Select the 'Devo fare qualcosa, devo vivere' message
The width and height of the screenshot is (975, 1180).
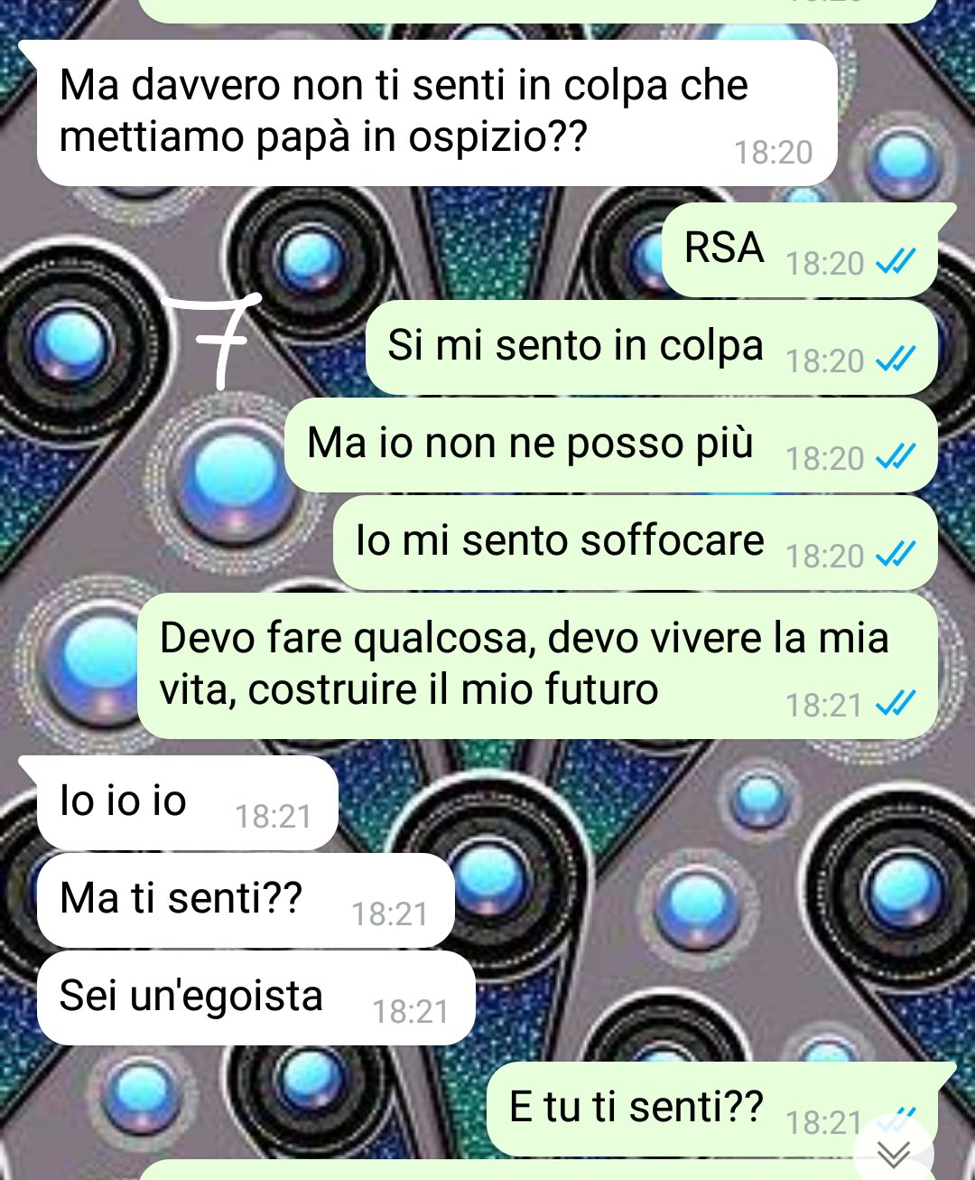pyautogui.click(x=537, y=666)
